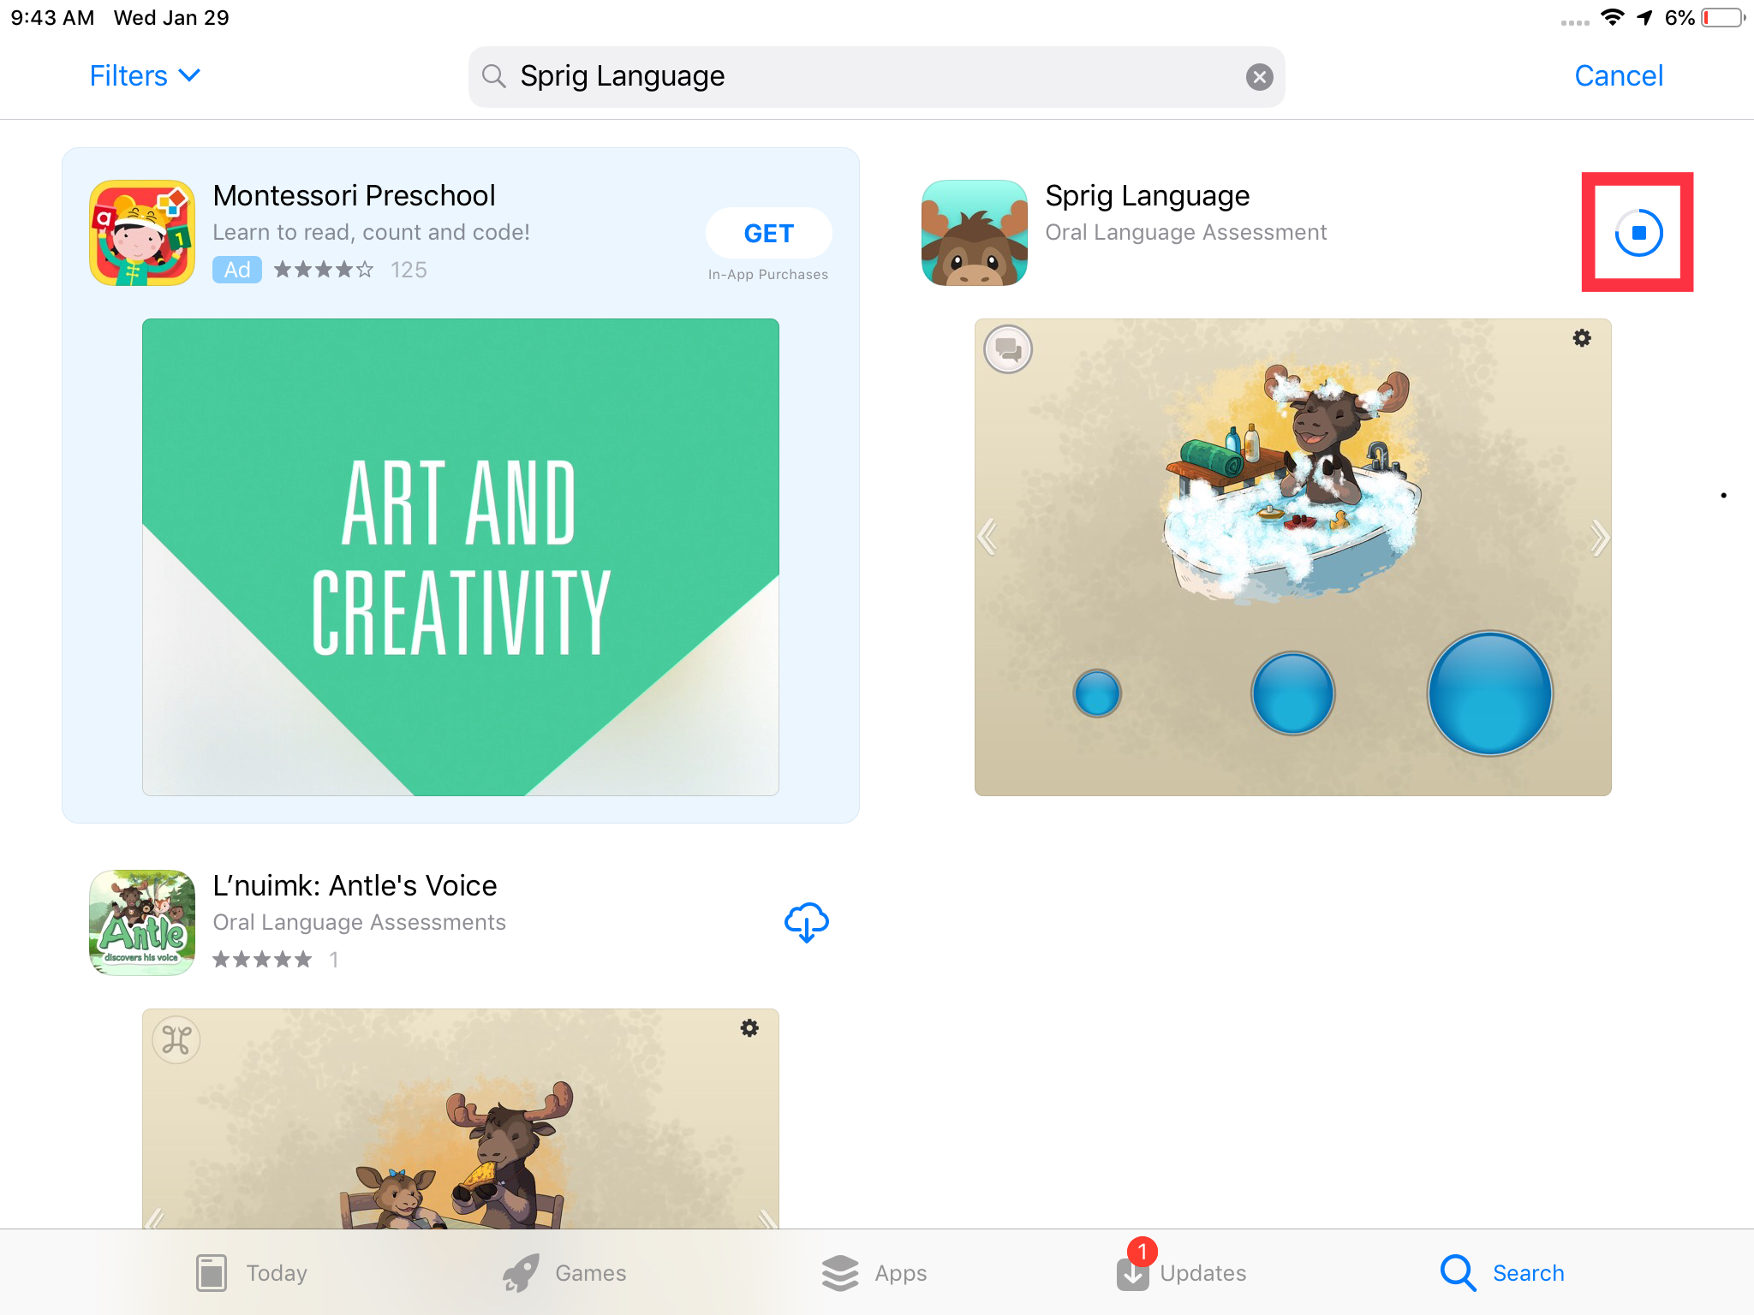Open the Art and Creativity preview image
This screenshot has width=1754, height=1315.
click(x=461, y=557)
